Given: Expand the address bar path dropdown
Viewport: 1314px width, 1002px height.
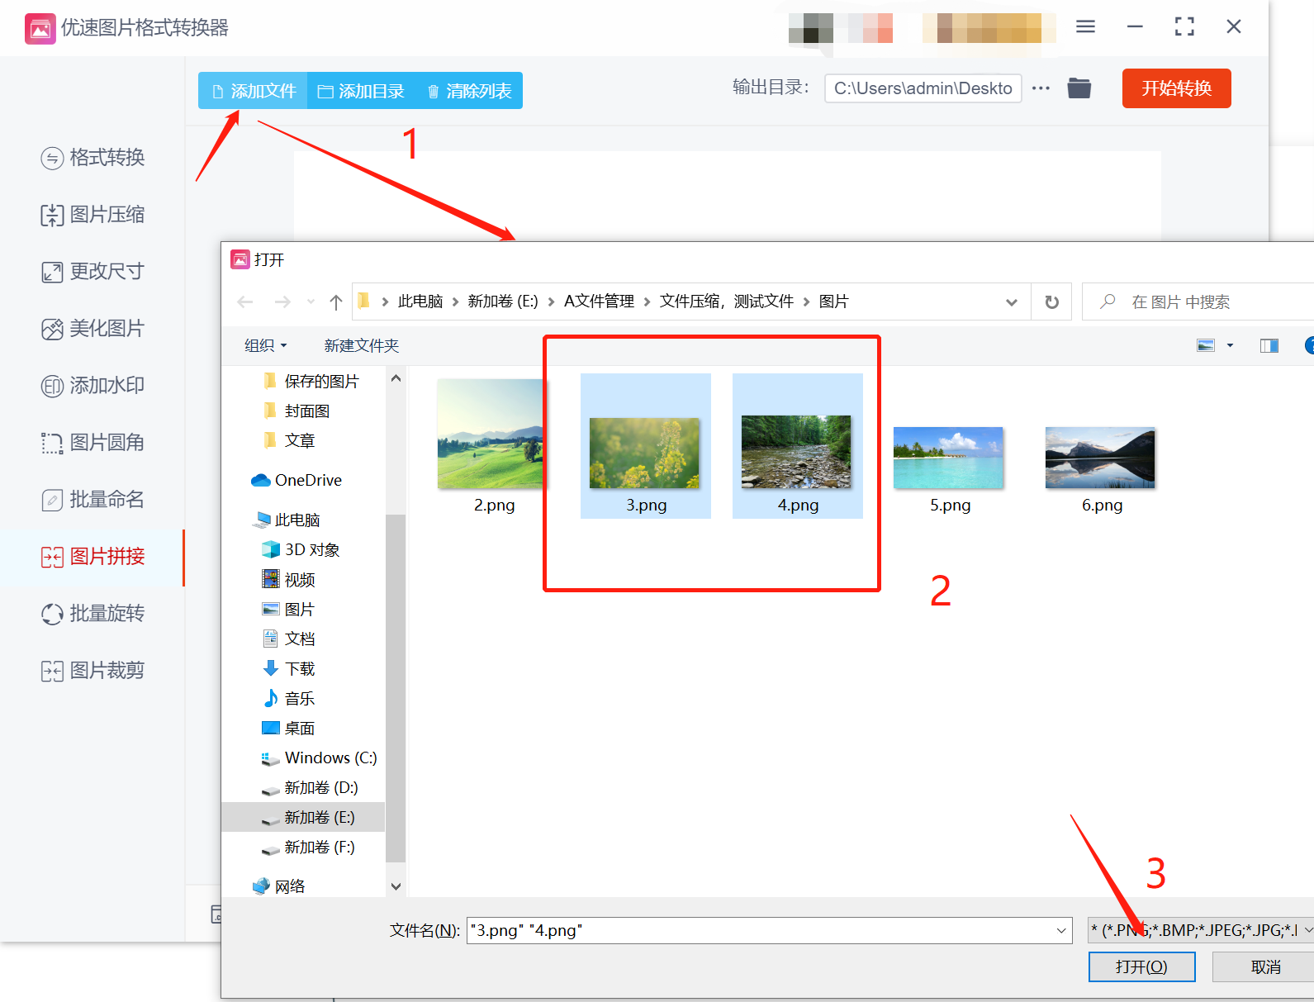Looking at the screenshot, I should click(1011, 302).
